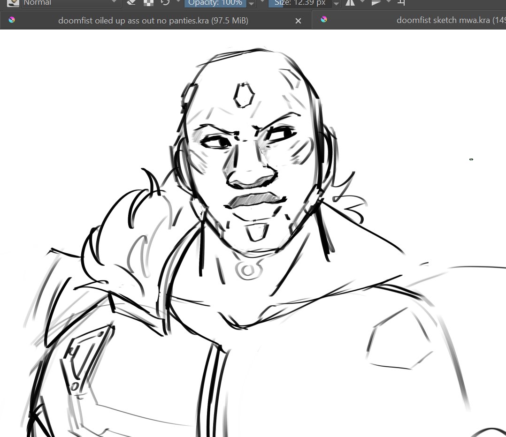This screenshot has height=437, width=506.
Task: Open the Normal blending mode dropdown
Action: tap(70, 3)
